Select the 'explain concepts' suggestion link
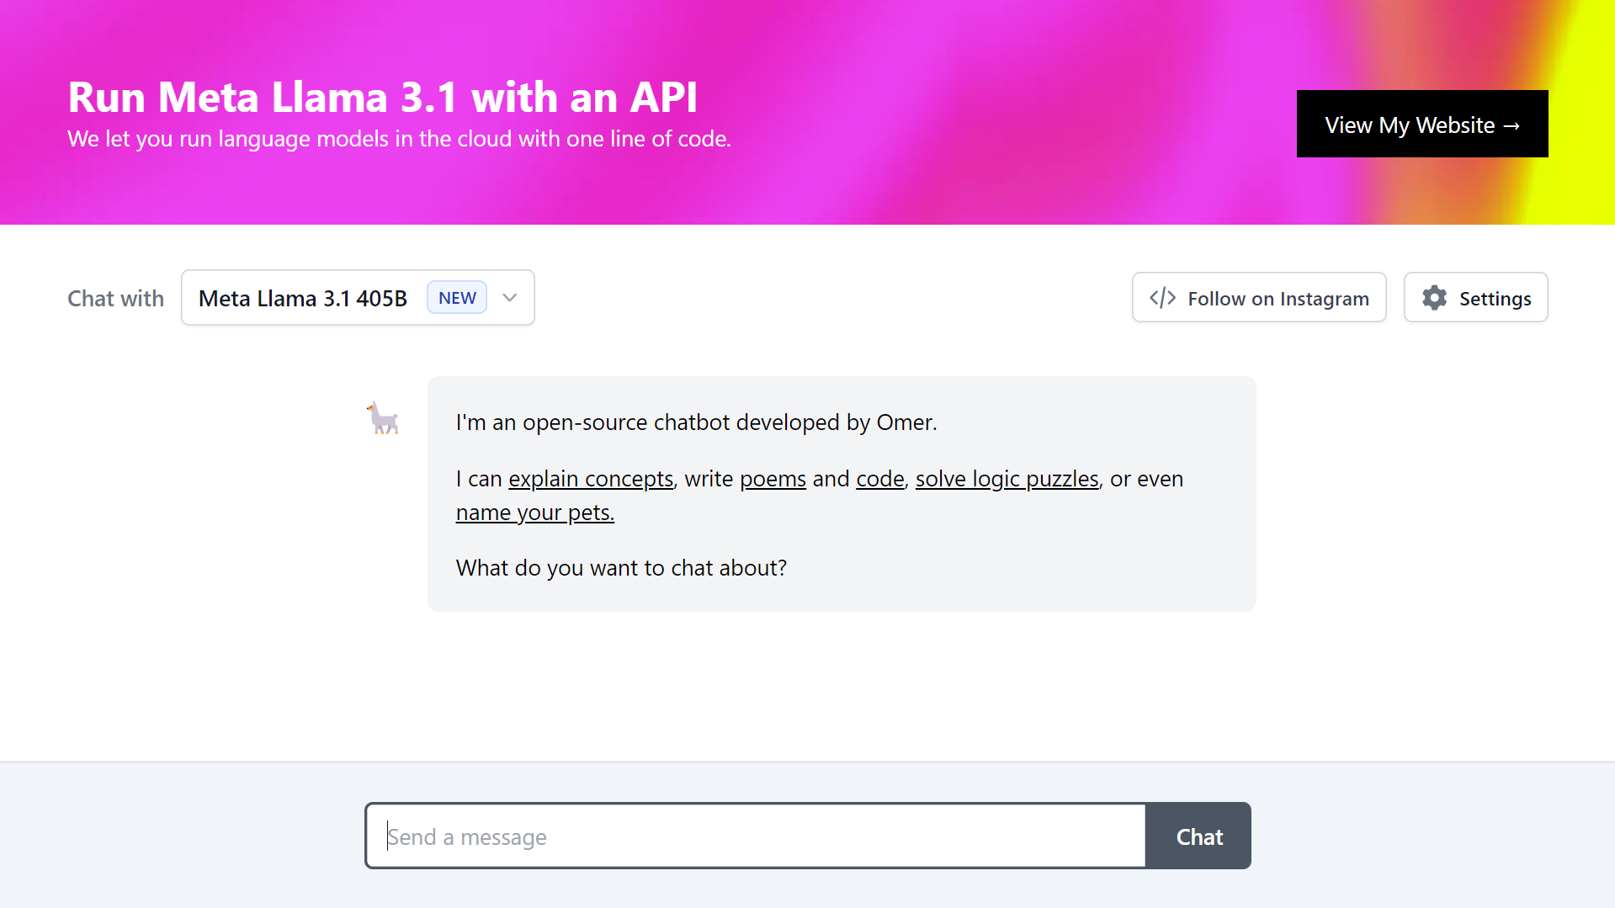Viewport: 1615px width, 908px height. [x=591, y=479]
